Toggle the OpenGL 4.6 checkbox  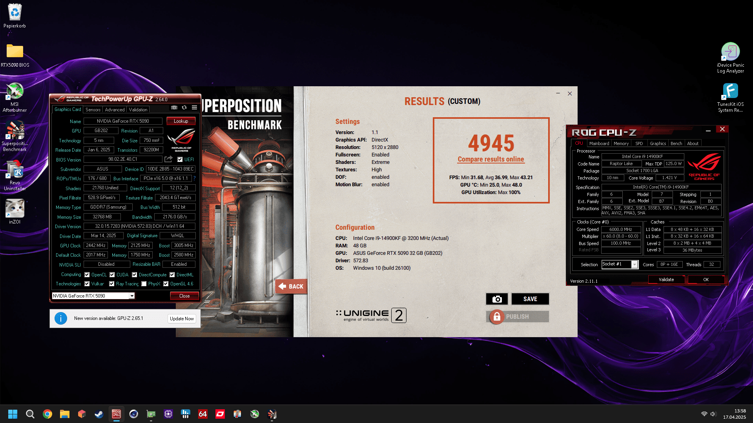[x=166, y=284]
